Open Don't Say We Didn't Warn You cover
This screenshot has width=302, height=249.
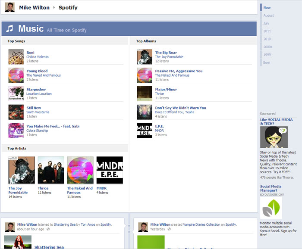coord(145,112)
